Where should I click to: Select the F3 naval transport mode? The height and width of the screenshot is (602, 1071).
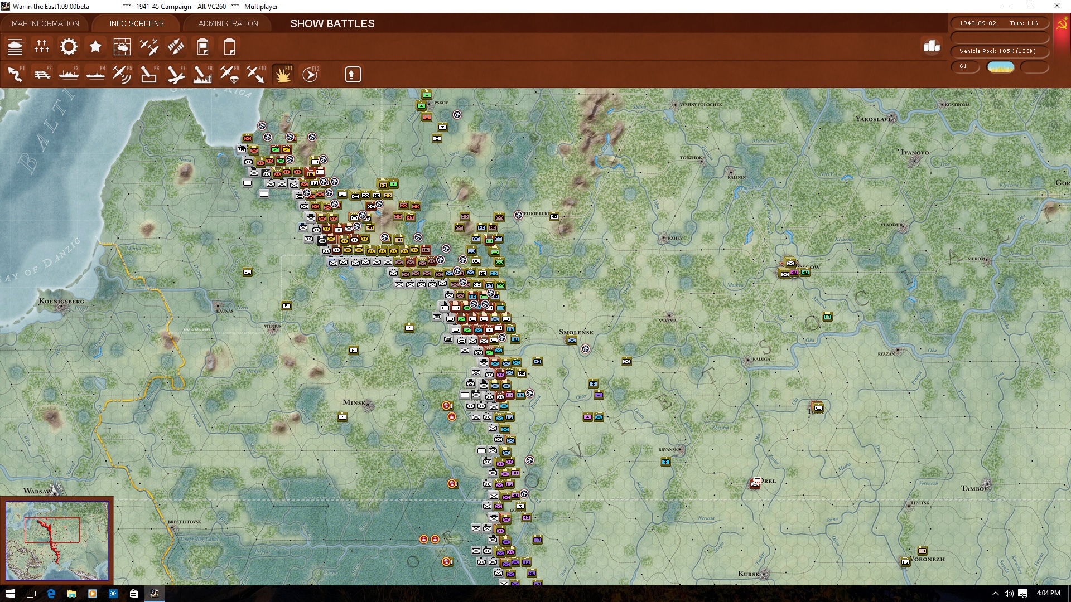69,74
